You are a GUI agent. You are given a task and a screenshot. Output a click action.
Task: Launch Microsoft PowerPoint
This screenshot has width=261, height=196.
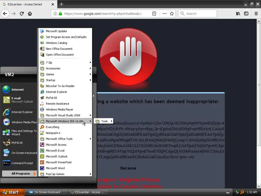65,162
